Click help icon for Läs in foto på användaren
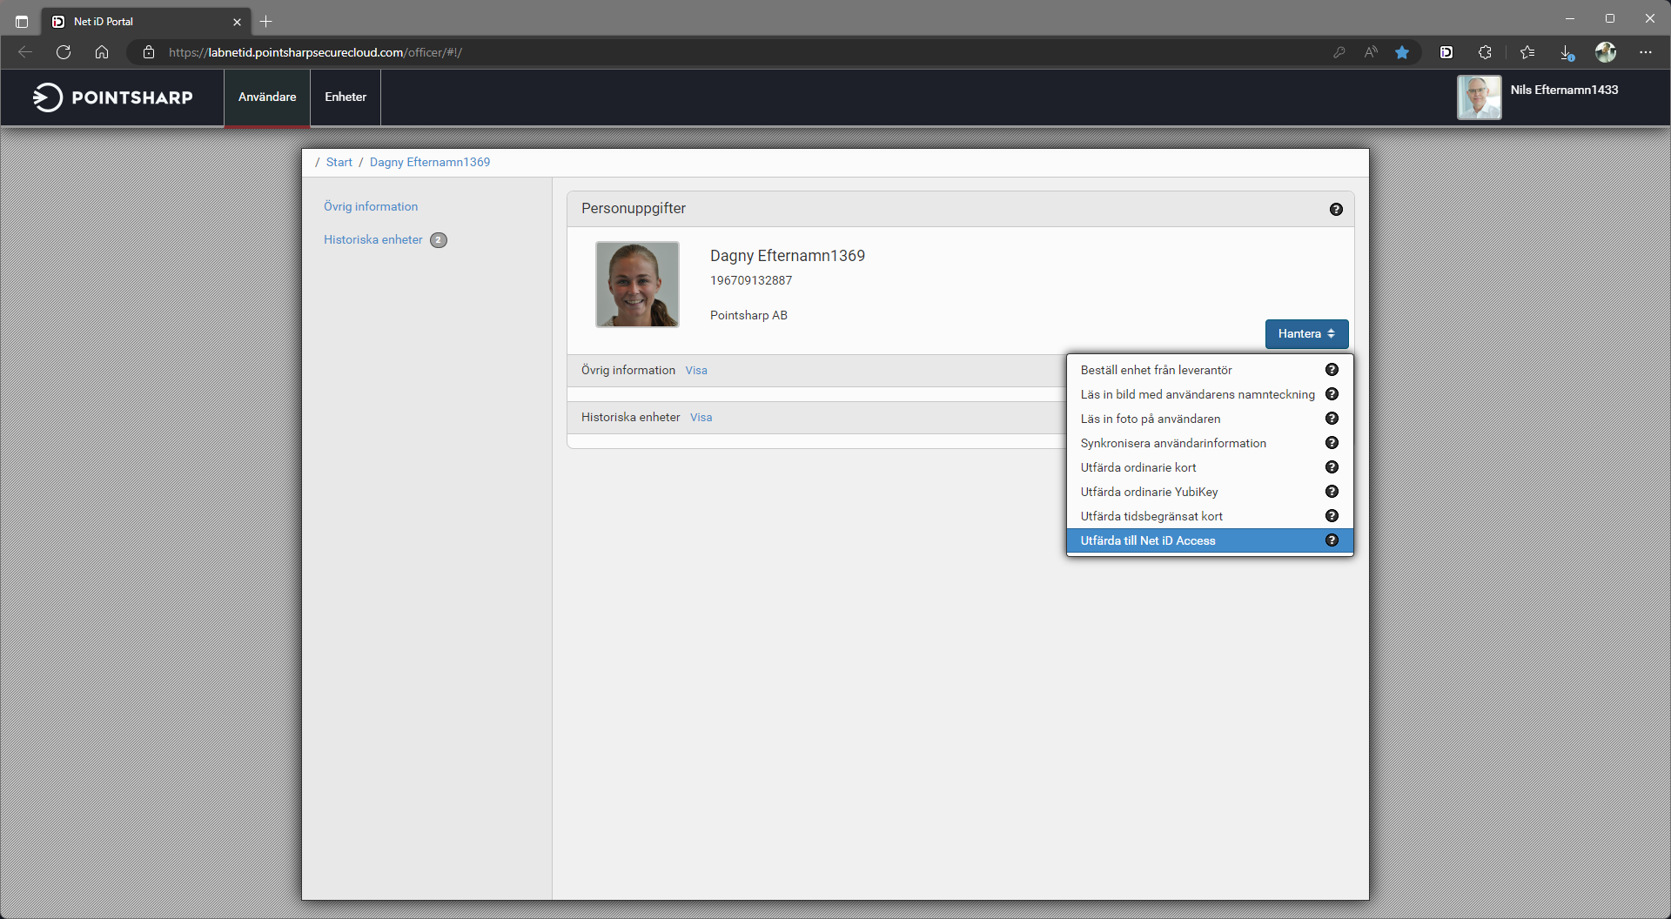 [x=1332, y=419]
